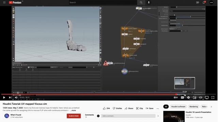Image resolution: width=218 pixels, height=122 pixels.
Task: Save the video to a playlist
Action: click(150, 108)
